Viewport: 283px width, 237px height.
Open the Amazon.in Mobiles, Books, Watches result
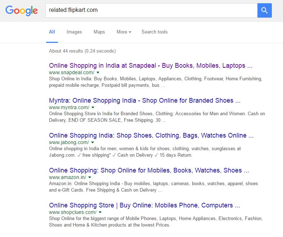pyautogui.click(x=149, y=170)
